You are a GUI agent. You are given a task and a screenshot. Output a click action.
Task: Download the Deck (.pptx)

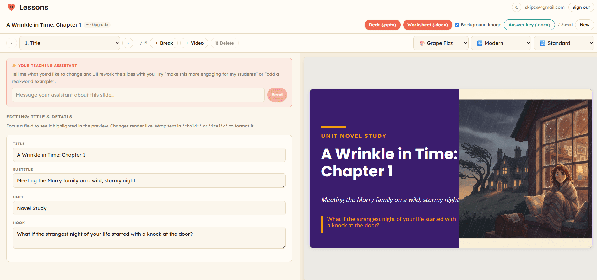pos(383,25)
